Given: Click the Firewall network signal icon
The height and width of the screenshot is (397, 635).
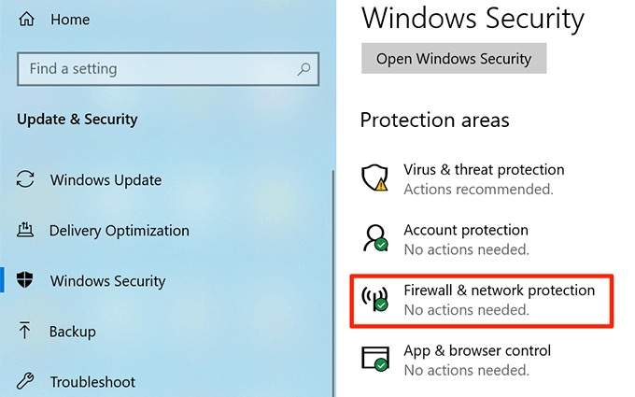Looking at the screenshot, I should [375, 300].
